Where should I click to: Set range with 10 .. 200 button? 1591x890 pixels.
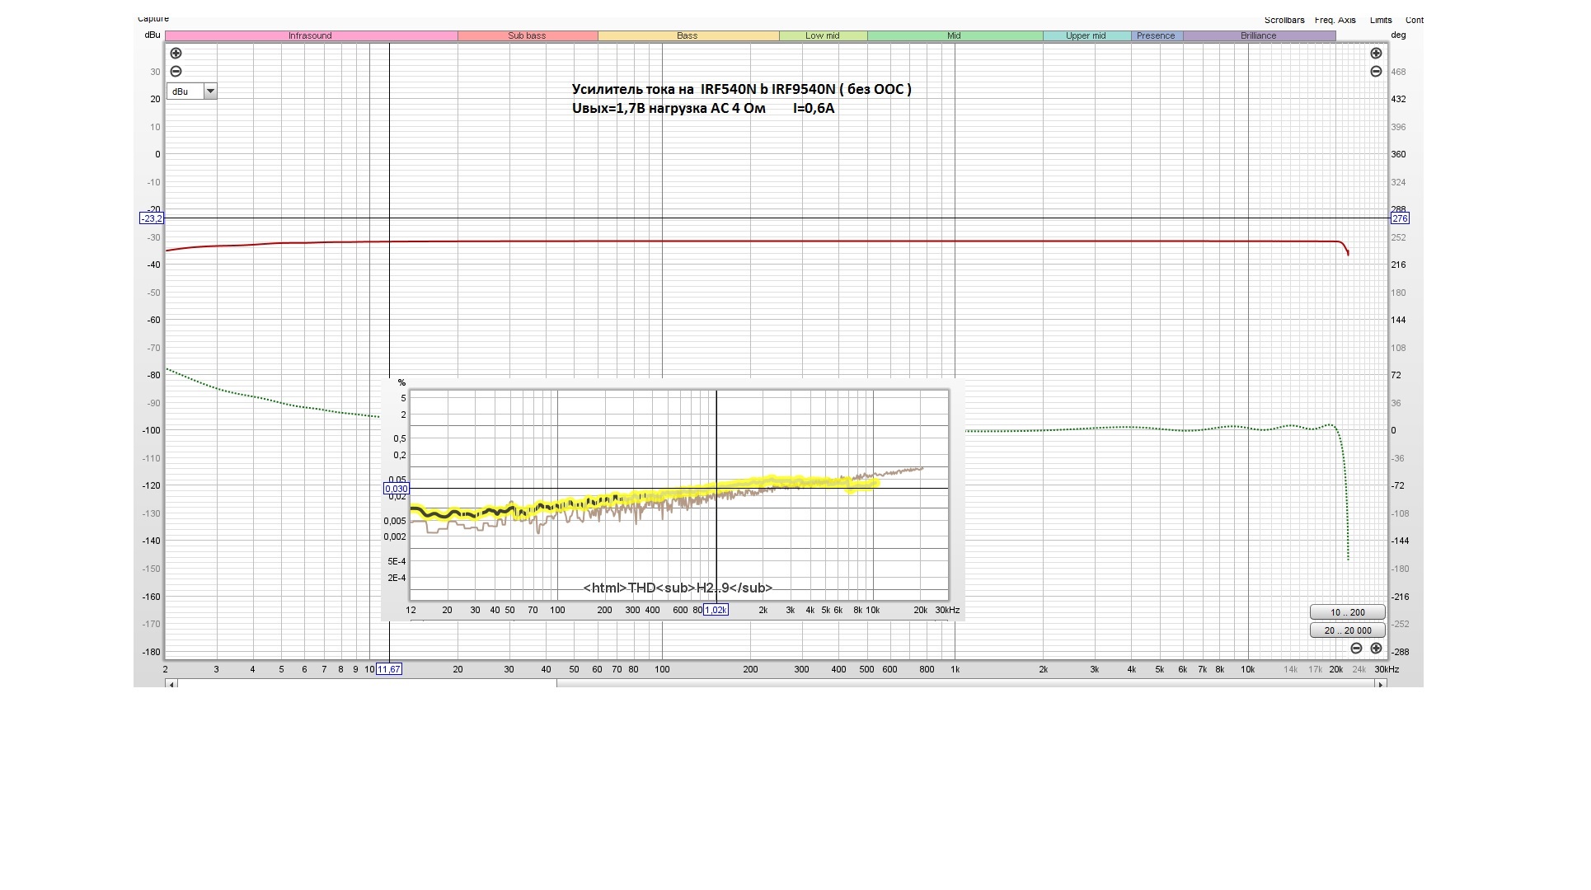pyautogui.click(x=1347, y=612)
